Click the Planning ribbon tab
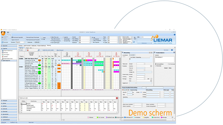223x125 pixels. click(x=9, y=35)
